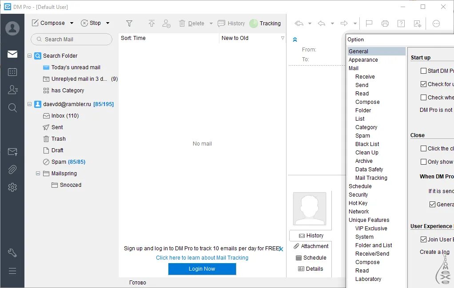Toggle the Only show checkbox
Viewport: 454px width, 288px height.
pyautogui.click(x=423, y=162)
